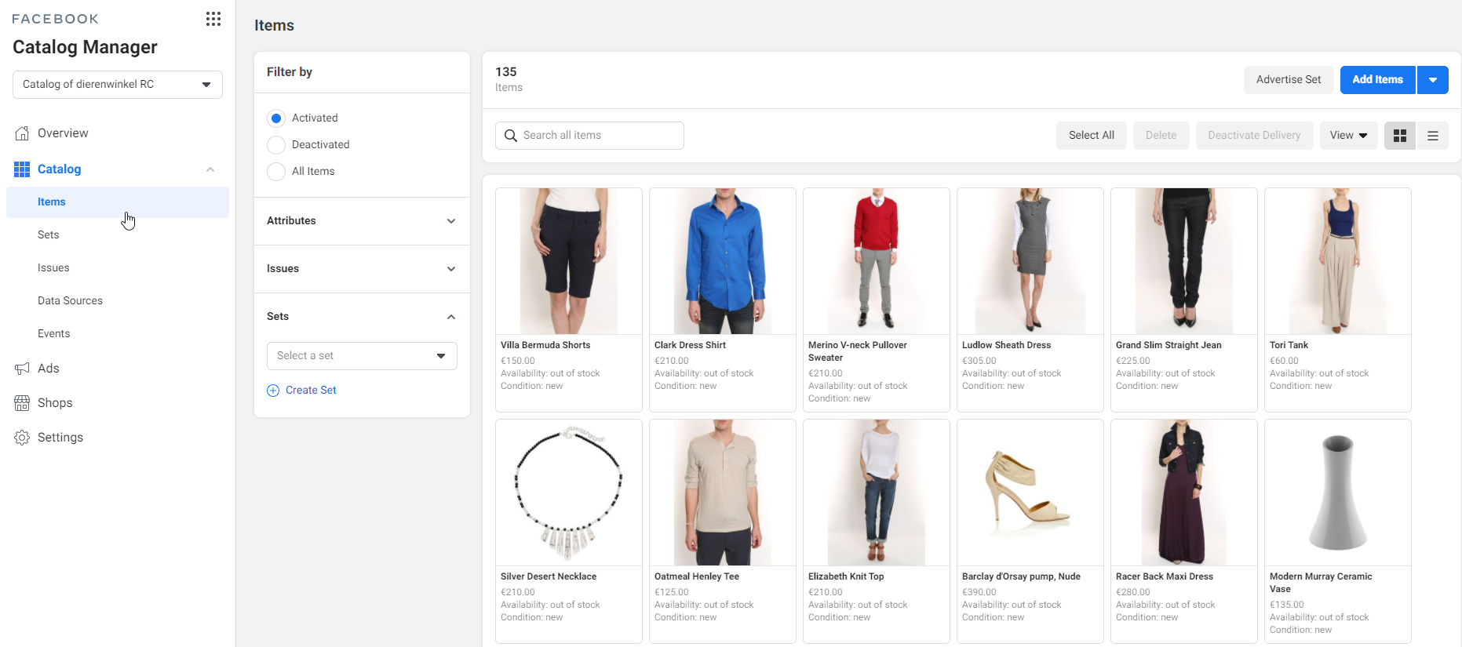Click the Delete button
This screenshot has height=647, width=1462.
[1161, 136]
